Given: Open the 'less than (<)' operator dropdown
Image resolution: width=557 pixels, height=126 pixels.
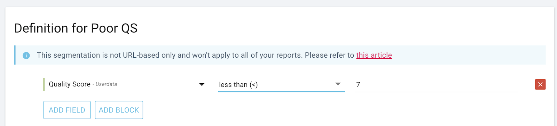Looking at the screenshot, I should [x=281, y=84].
